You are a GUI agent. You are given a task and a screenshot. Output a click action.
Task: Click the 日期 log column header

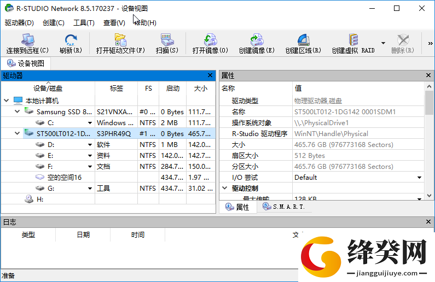[83, 235]
